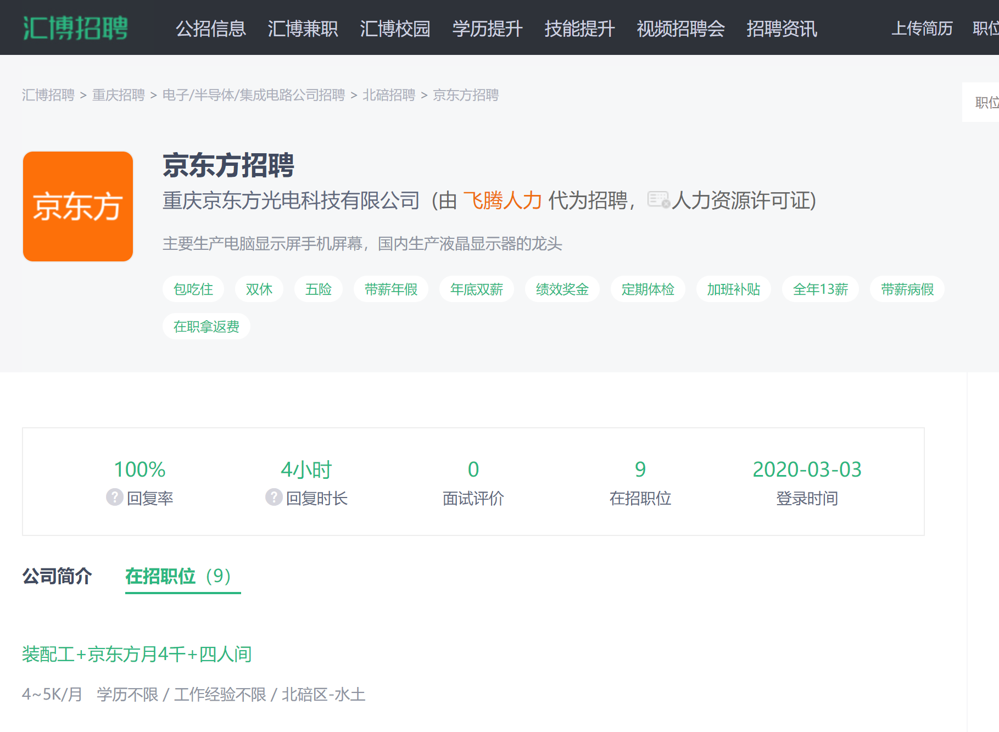999x732 pixels.
Task: Click the 定期体检 benefit tag
Action: (648, 289)
